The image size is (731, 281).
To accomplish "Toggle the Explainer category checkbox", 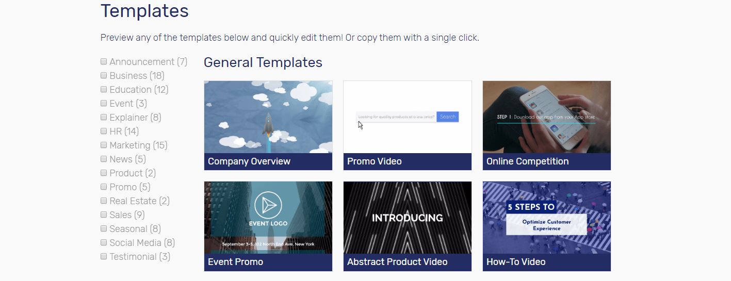I will (104, 118).
